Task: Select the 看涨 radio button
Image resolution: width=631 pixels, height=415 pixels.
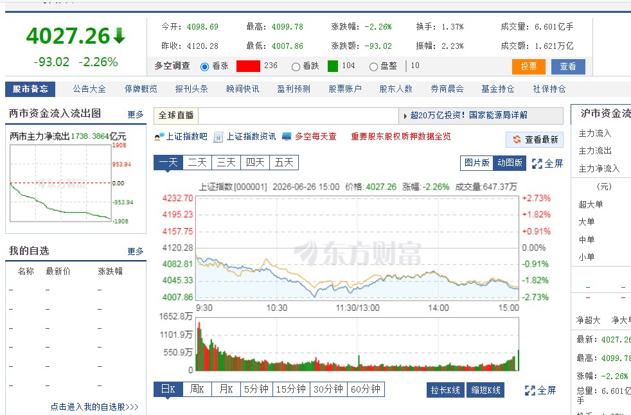Action: pyautogui.click(x=204, y=66)
